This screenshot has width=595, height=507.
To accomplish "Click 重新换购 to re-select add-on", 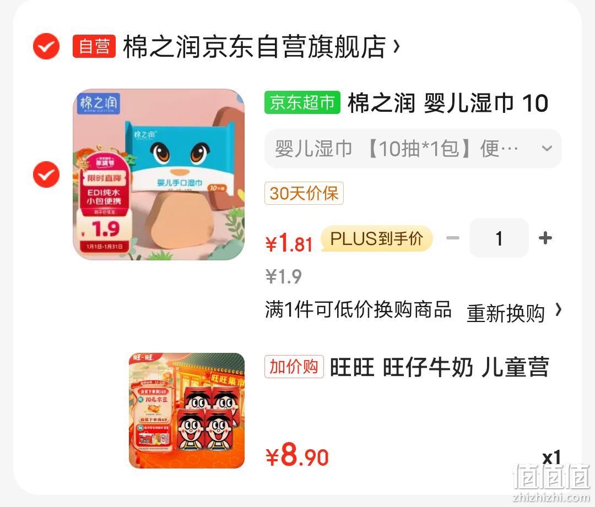I will [506, 313].
